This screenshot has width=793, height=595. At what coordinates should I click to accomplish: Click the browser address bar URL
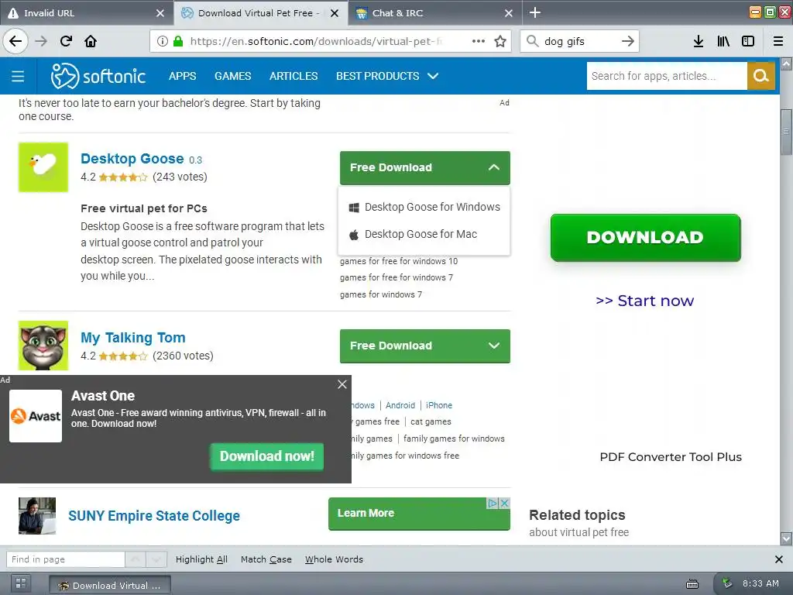click(316, 41)
